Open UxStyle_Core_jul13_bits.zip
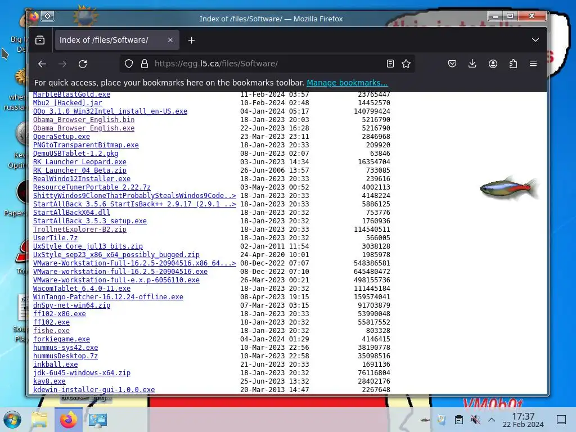The image size is (576, 432). (x=88, y=246)
